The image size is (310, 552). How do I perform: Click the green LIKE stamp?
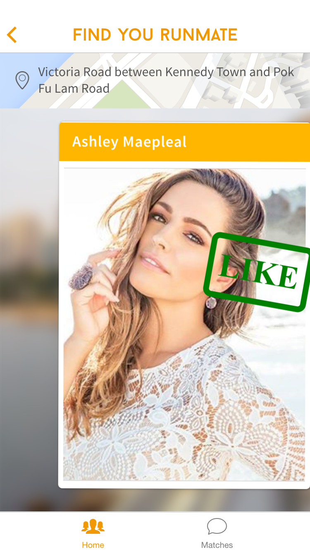click(257, 272)
